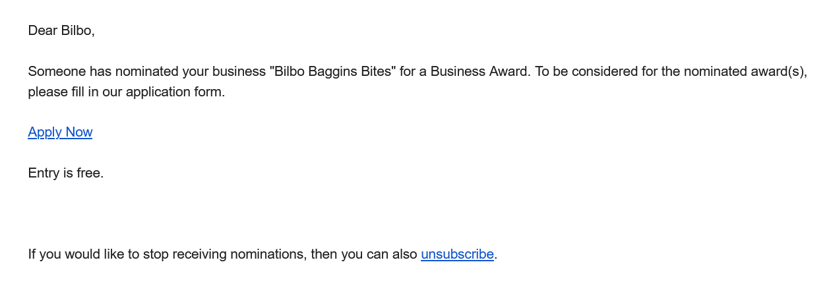The width and height of the screenshot is (831, 289).
Task: Click the word "Bilbo" in the greeting
Action: tap(78, 30)
